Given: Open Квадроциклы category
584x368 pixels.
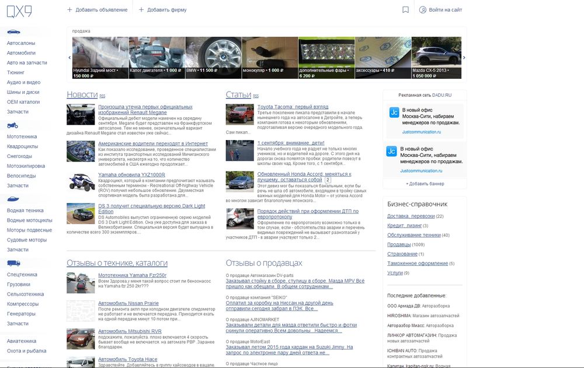Looking at the screenshot, I should pos(22,146).
